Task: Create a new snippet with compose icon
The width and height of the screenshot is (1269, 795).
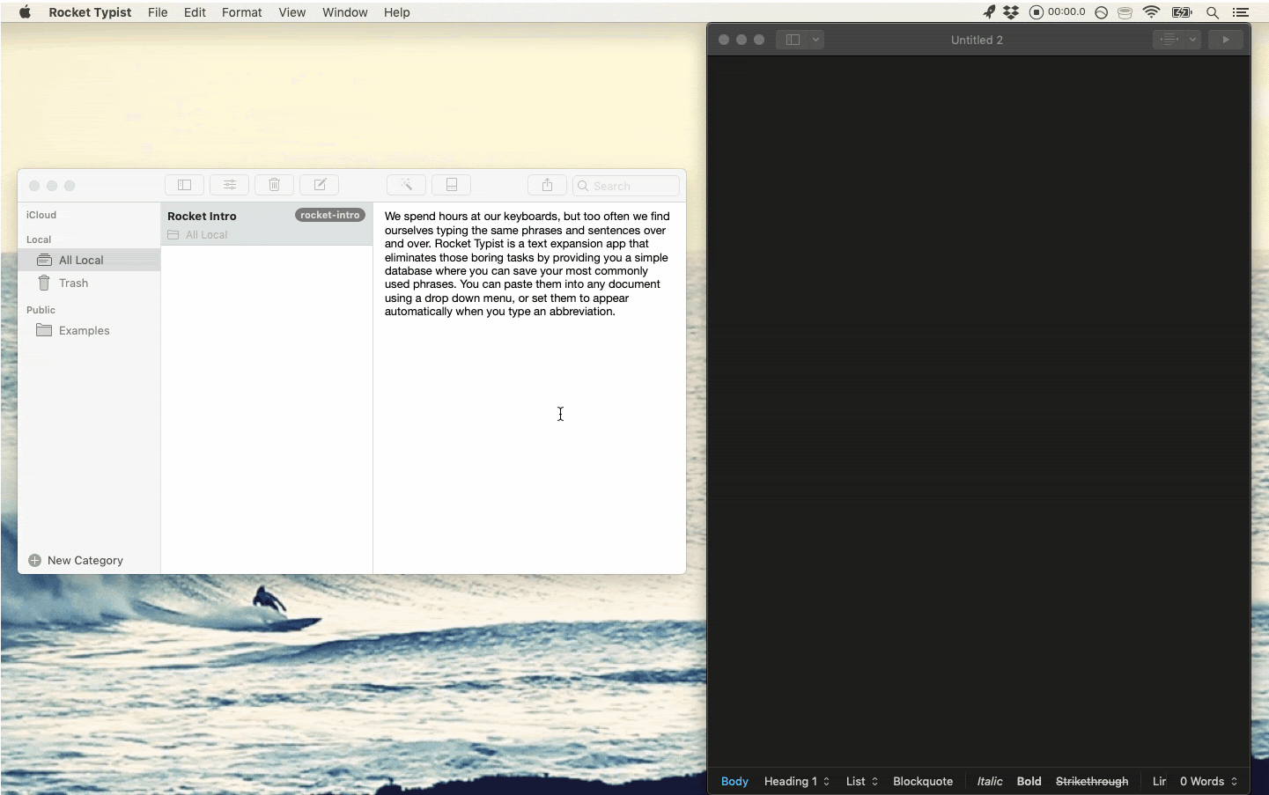Action: click(x=320, y=185)
